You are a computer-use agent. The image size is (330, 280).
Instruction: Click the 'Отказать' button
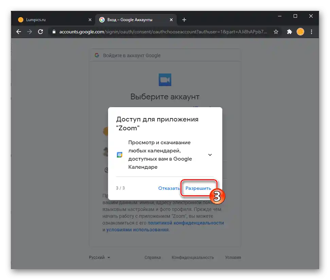click(x=169, y=188)
